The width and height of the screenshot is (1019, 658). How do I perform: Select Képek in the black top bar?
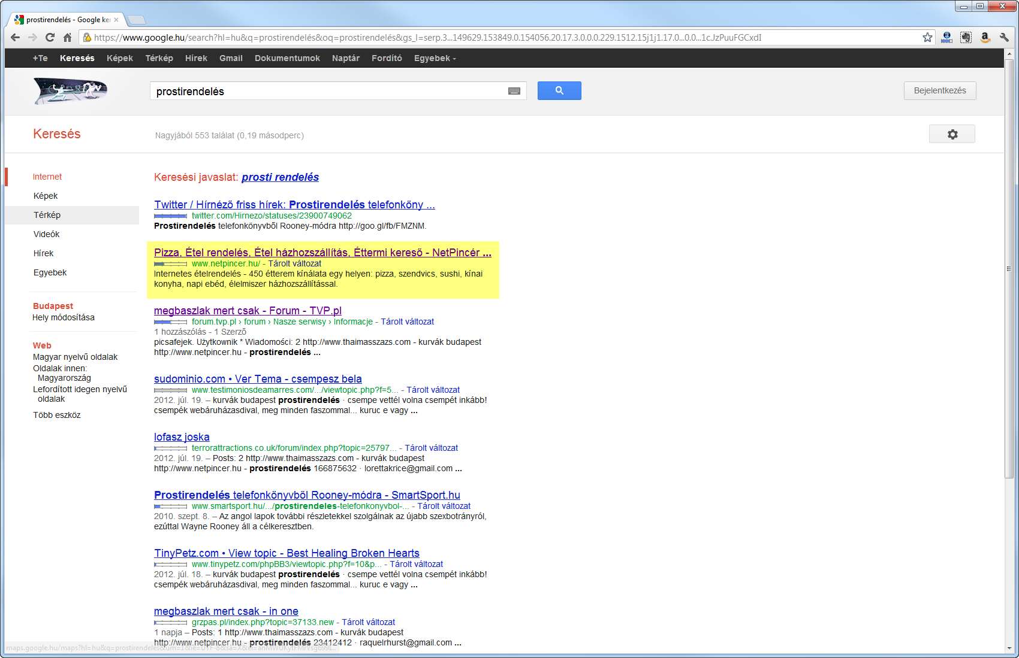[120, 58]
